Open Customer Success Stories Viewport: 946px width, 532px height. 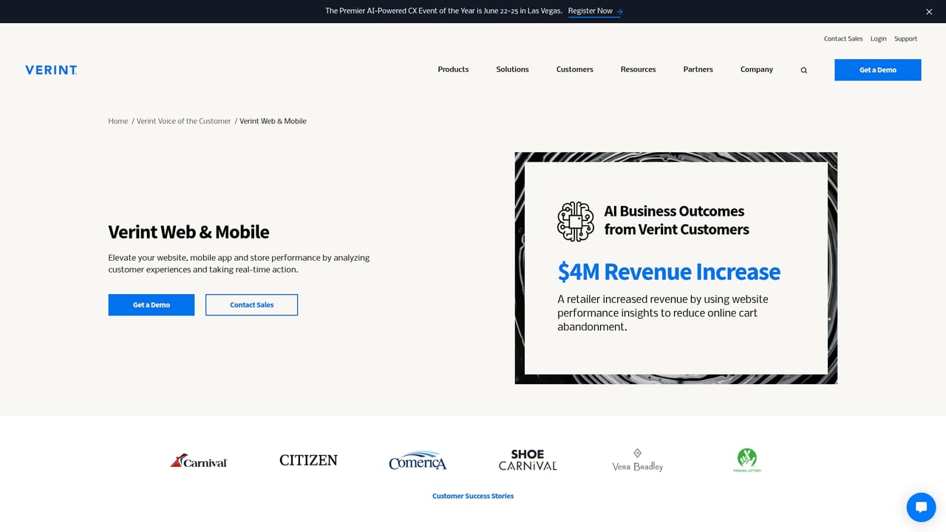pyautogui.click(x=473, y=496)
